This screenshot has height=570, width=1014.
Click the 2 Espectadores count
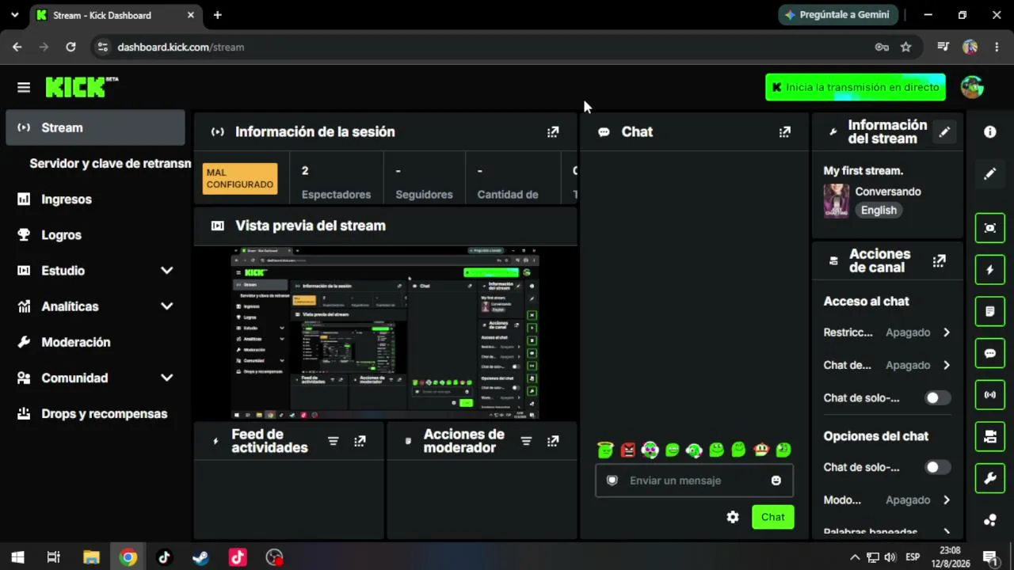pos(336,182)
